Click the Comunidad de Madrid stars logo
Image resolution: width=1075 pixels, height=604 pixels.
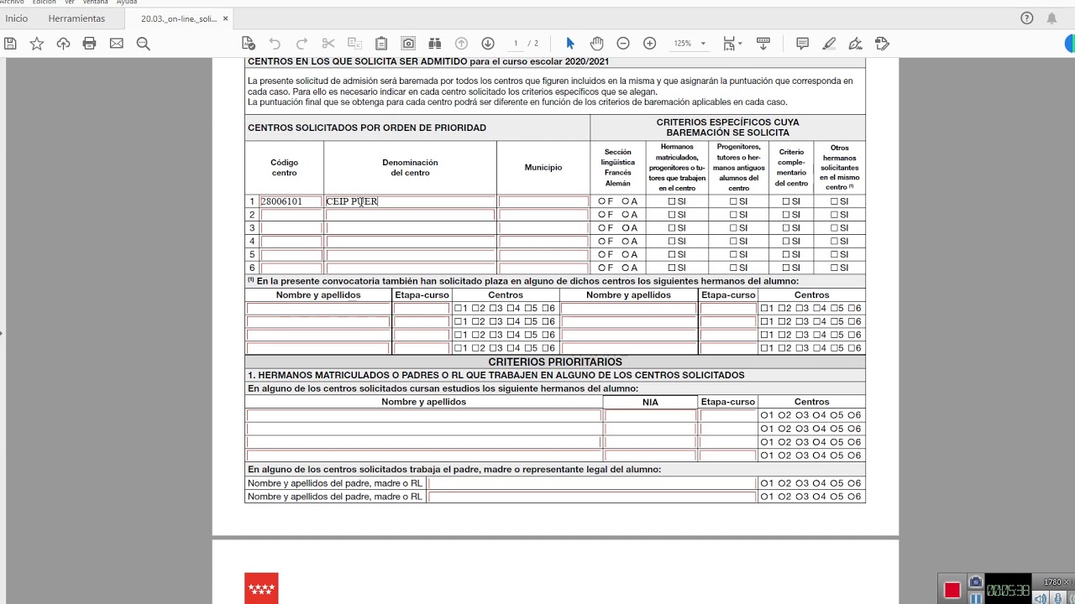(x=261, y=589)
